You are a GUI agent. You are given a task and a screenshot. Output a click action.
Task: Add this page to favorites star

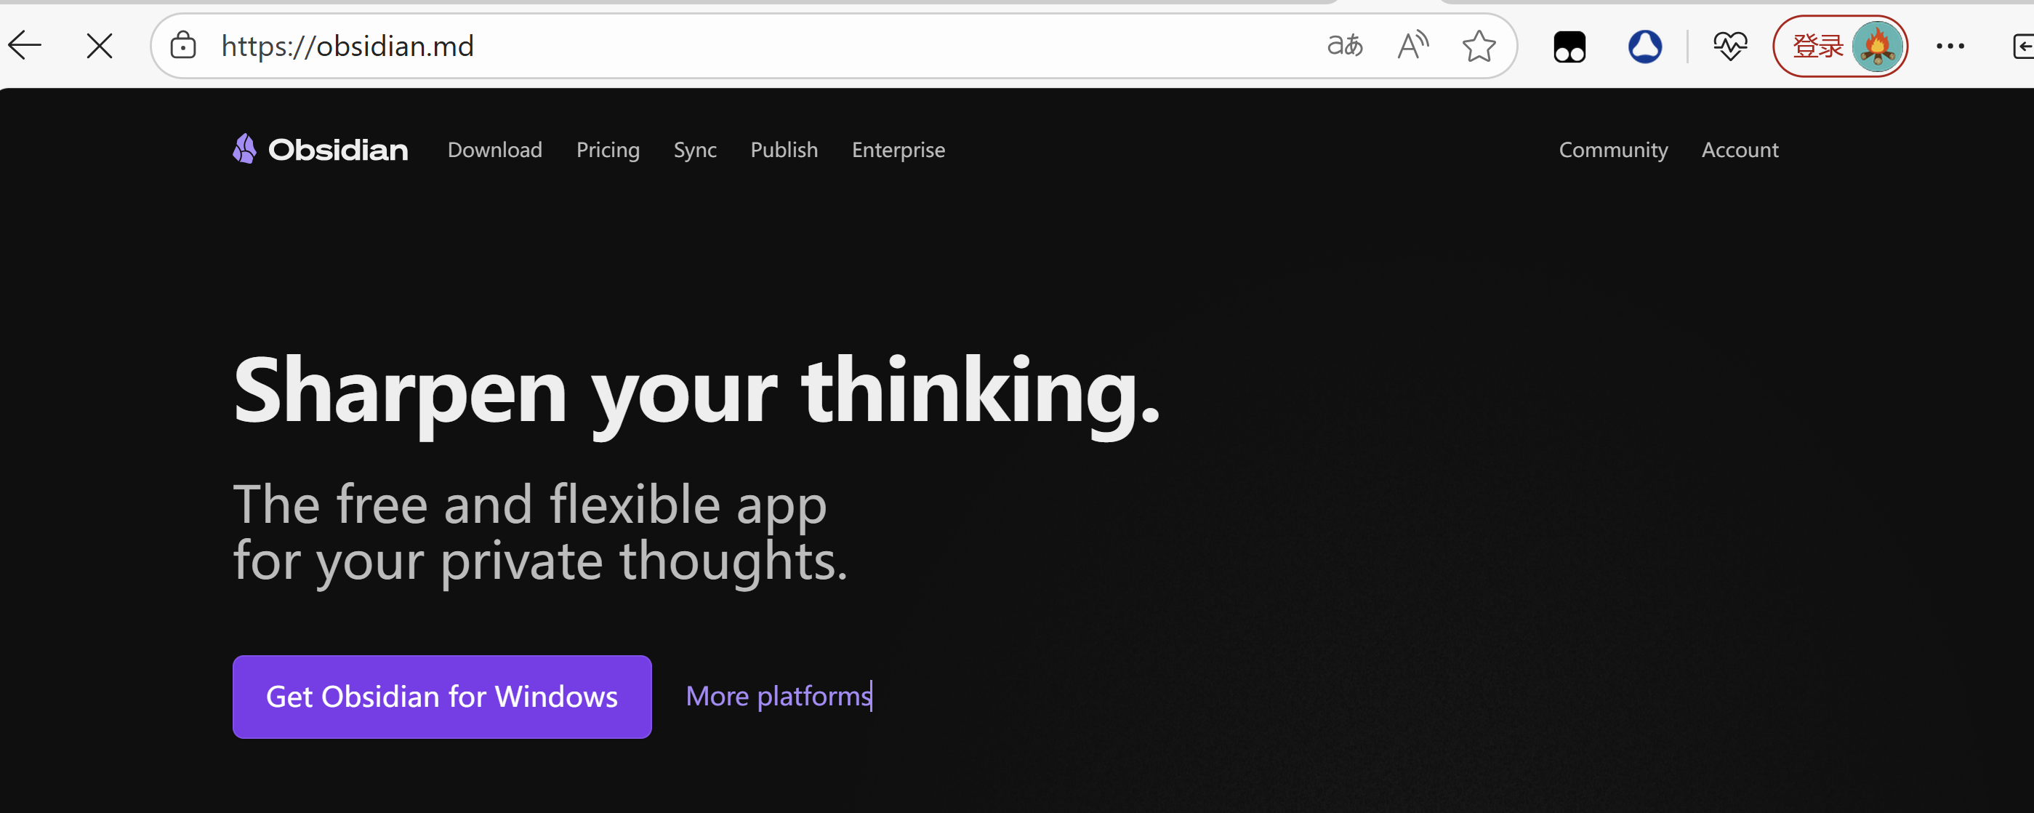click(x=1478, y=46)
